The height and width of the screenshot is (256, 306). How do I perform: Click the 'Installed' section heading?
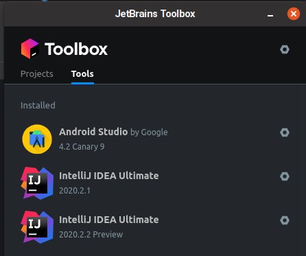(38, 106)
